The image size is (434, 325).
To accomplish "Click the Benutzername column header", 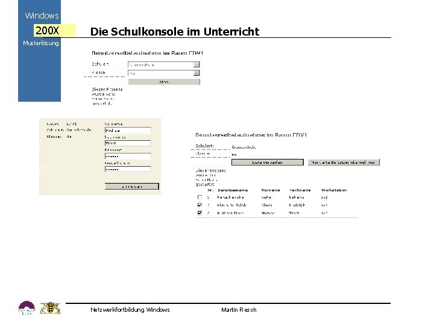I will [x=233, y=190].
